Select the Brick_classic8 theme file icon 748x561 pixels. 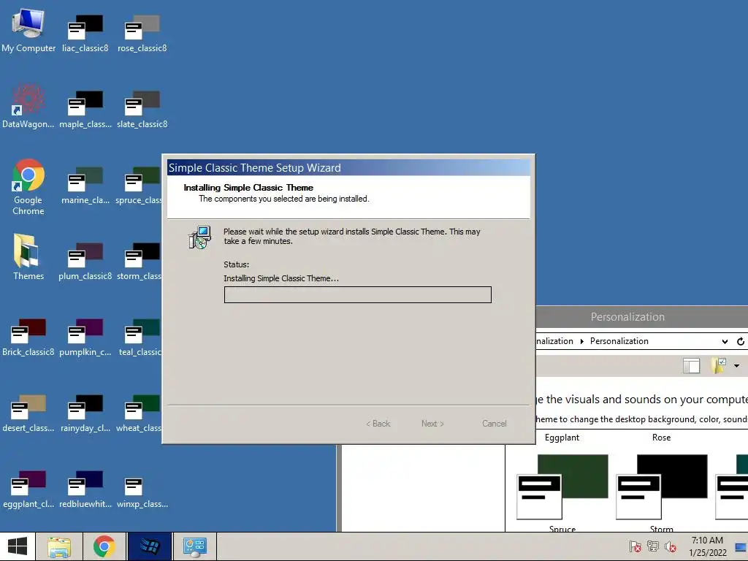[28, 336]
